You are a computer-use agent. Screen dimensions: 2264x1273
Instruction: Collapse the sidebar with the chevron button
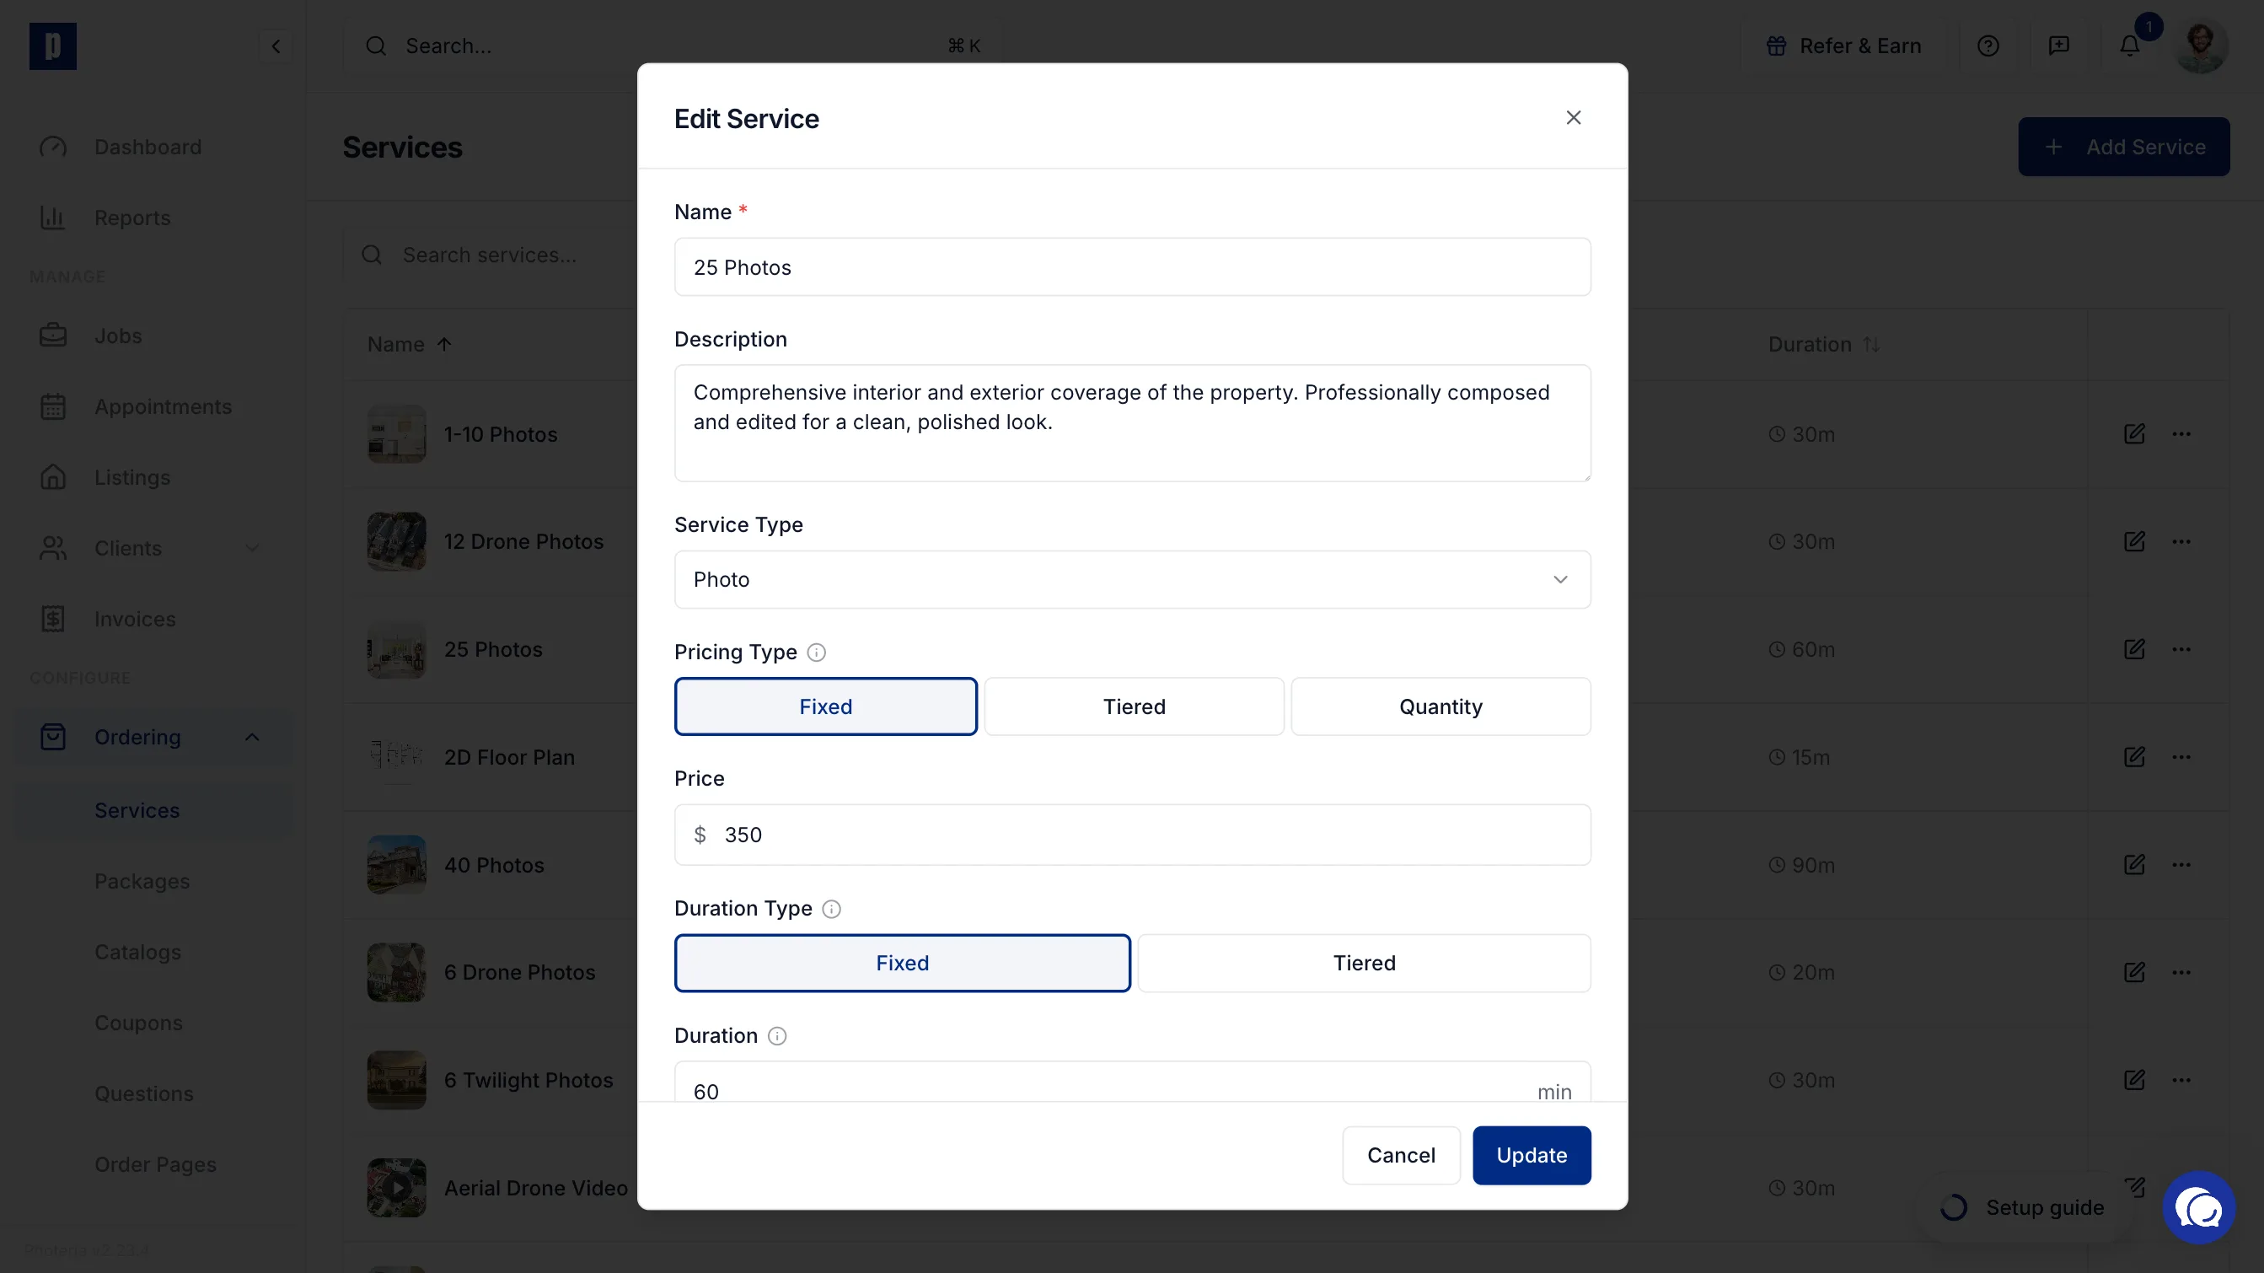pos(275,46)
